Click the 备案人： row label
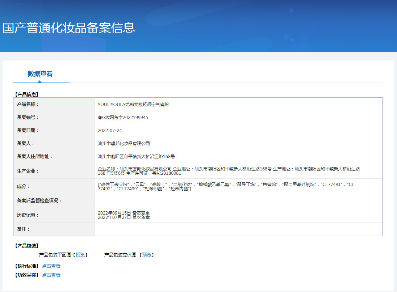 coord(25,144)
